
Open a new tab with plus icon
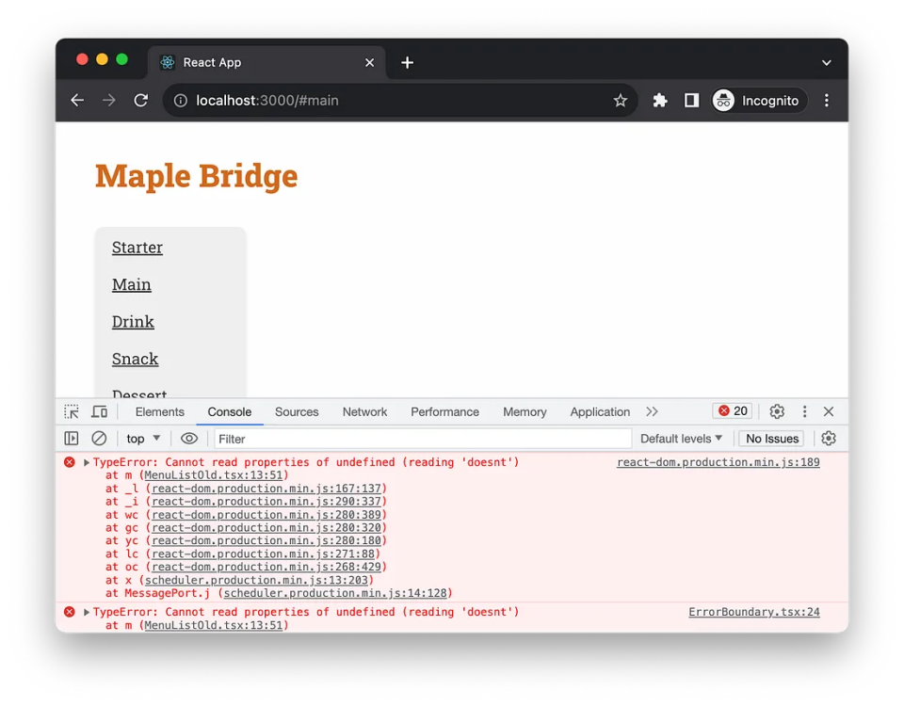point(407,62)
